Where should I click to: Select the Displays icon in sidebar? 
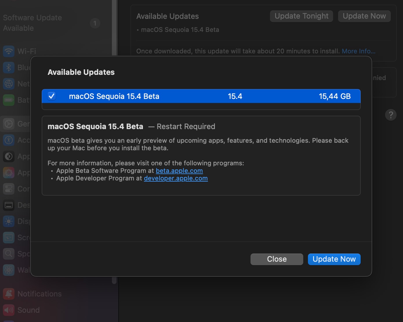9,221
